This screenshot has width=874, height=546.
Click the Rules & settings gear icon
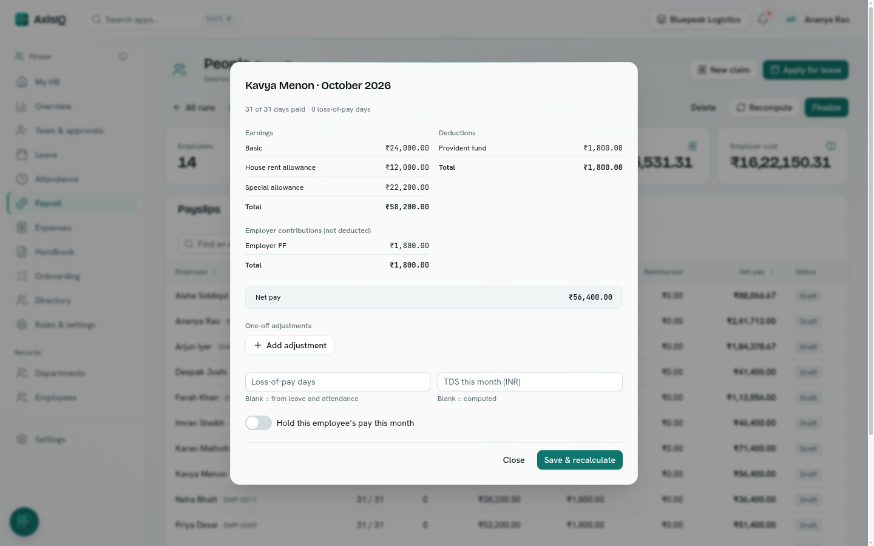coord(22,325)
